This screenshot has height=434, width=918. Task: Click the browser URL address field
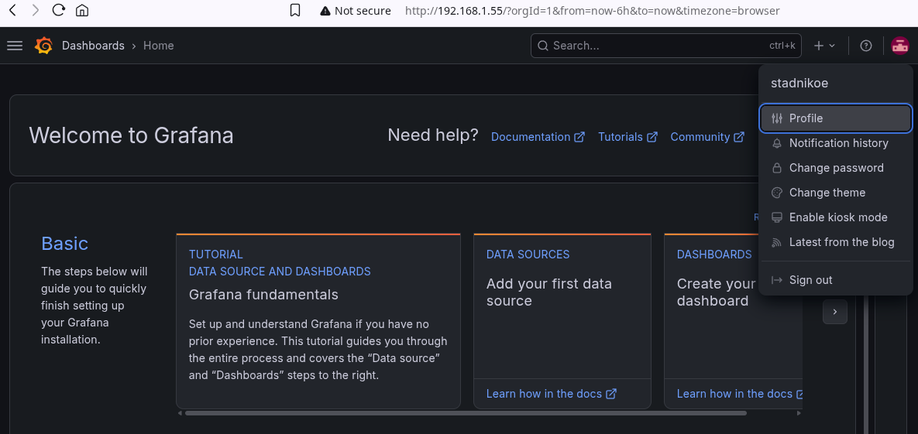593,11
